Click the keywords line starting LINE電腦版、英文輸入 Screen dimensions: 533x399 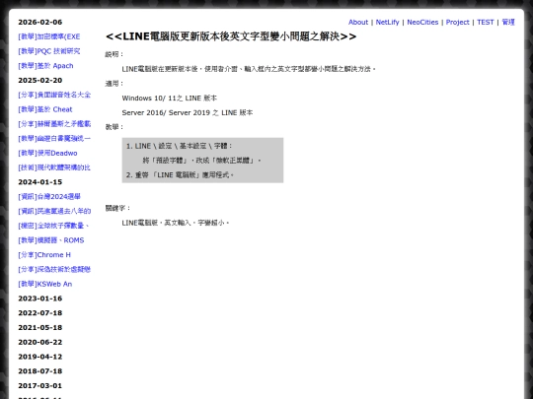tap(176, 223)
